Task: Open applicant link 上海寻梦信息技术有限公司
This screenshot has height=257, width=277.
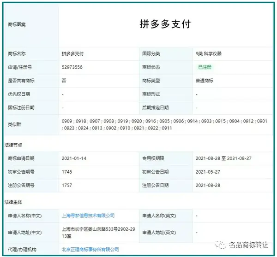Action: pyautogui.click(x=88, y=216)
